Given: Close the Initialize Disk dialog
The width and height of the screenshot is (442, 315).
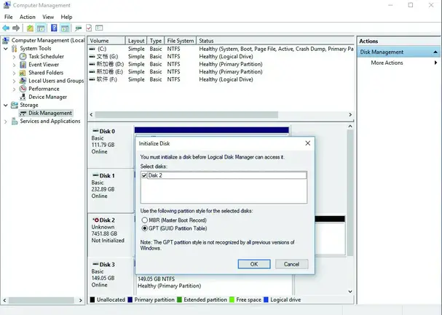Looking at the screenshot, I should [x=308, y=143].
